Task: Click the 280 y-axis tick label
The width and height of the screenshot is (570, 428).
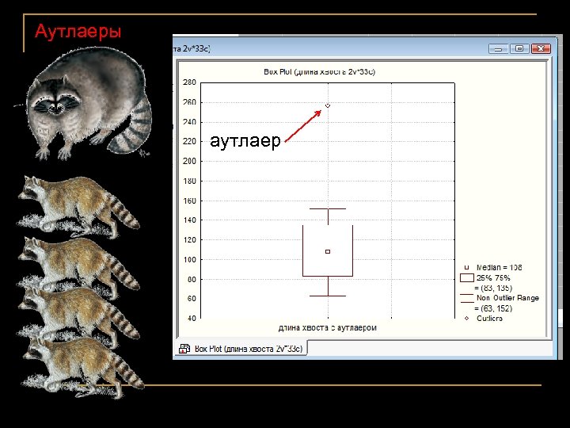Action: [x=189, y=82]
